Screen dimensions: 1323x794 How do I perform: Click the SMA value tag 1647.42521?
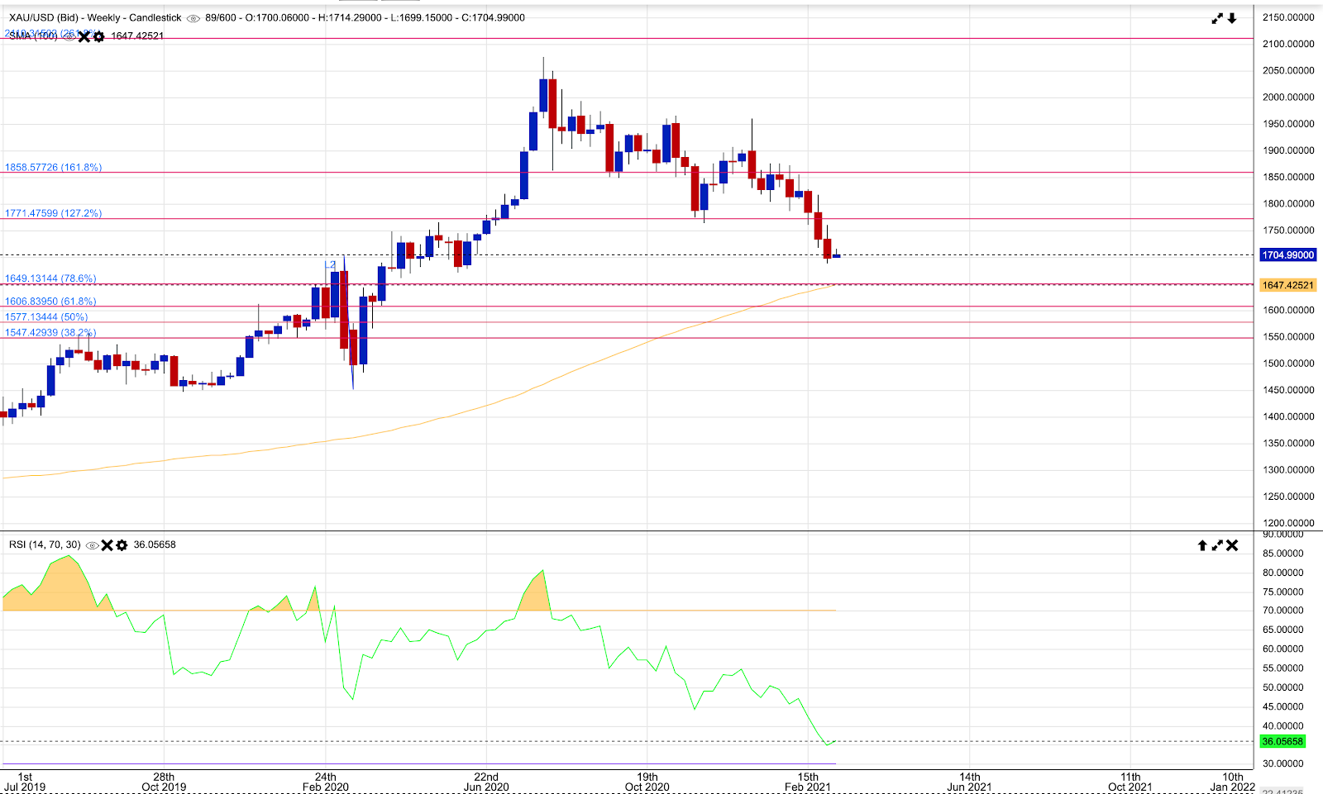[x=1288, y=285]
